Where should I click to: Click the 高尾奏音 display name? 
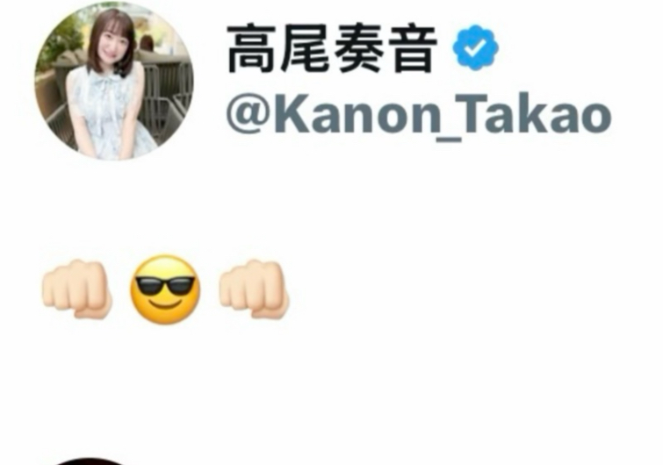(x=332, y=49)
